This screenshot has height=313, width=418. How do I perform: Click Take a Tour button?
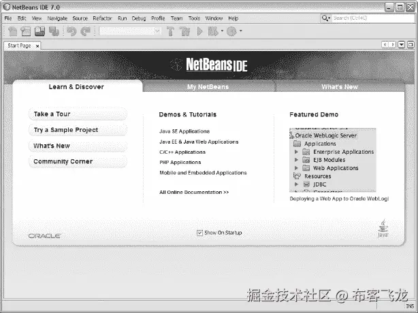(x=78, y=114)
